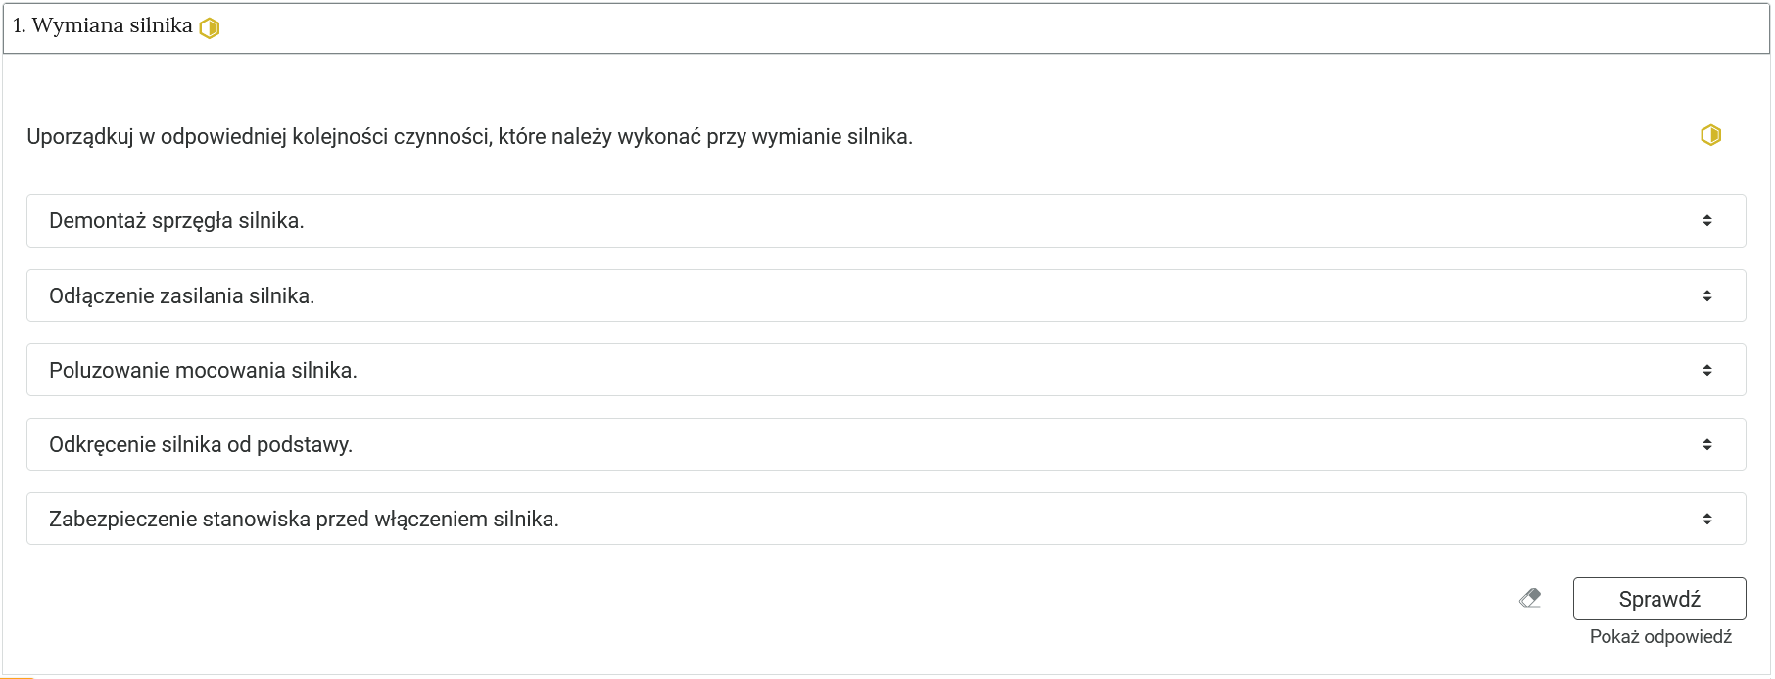Select the "Demontaż sprzęgła silnika." item text
The image size is (1775, 679).
176,221
